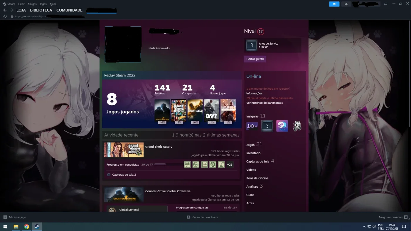Screen dimensions: 411x231
Task: Open the Artes link
Action: coord(250,203)
